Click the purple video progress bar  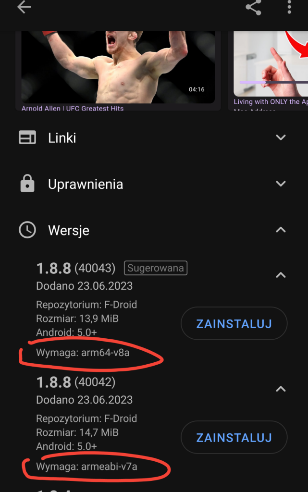tap(252, 82)
